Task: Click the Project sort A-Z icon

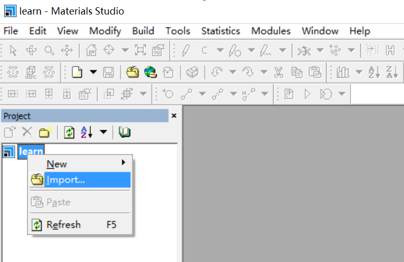Action: point(87,132)
